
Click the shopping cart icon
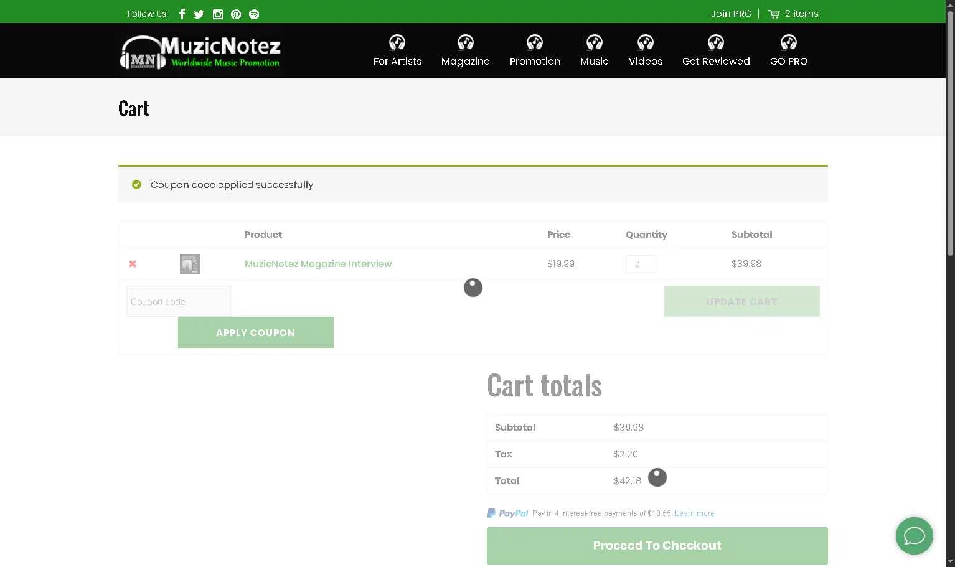(x=774, y=14)
